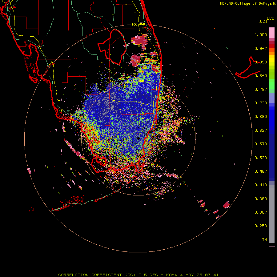Select the 0.360 scale value
Screen dimensions: 277x277
(261, 199)
